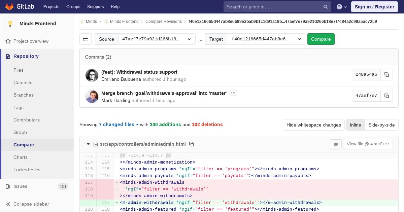The height and width of the screenshot is (212, 404).
Task: Click in the Search or jump to field
Action: (x=273, y=7)
